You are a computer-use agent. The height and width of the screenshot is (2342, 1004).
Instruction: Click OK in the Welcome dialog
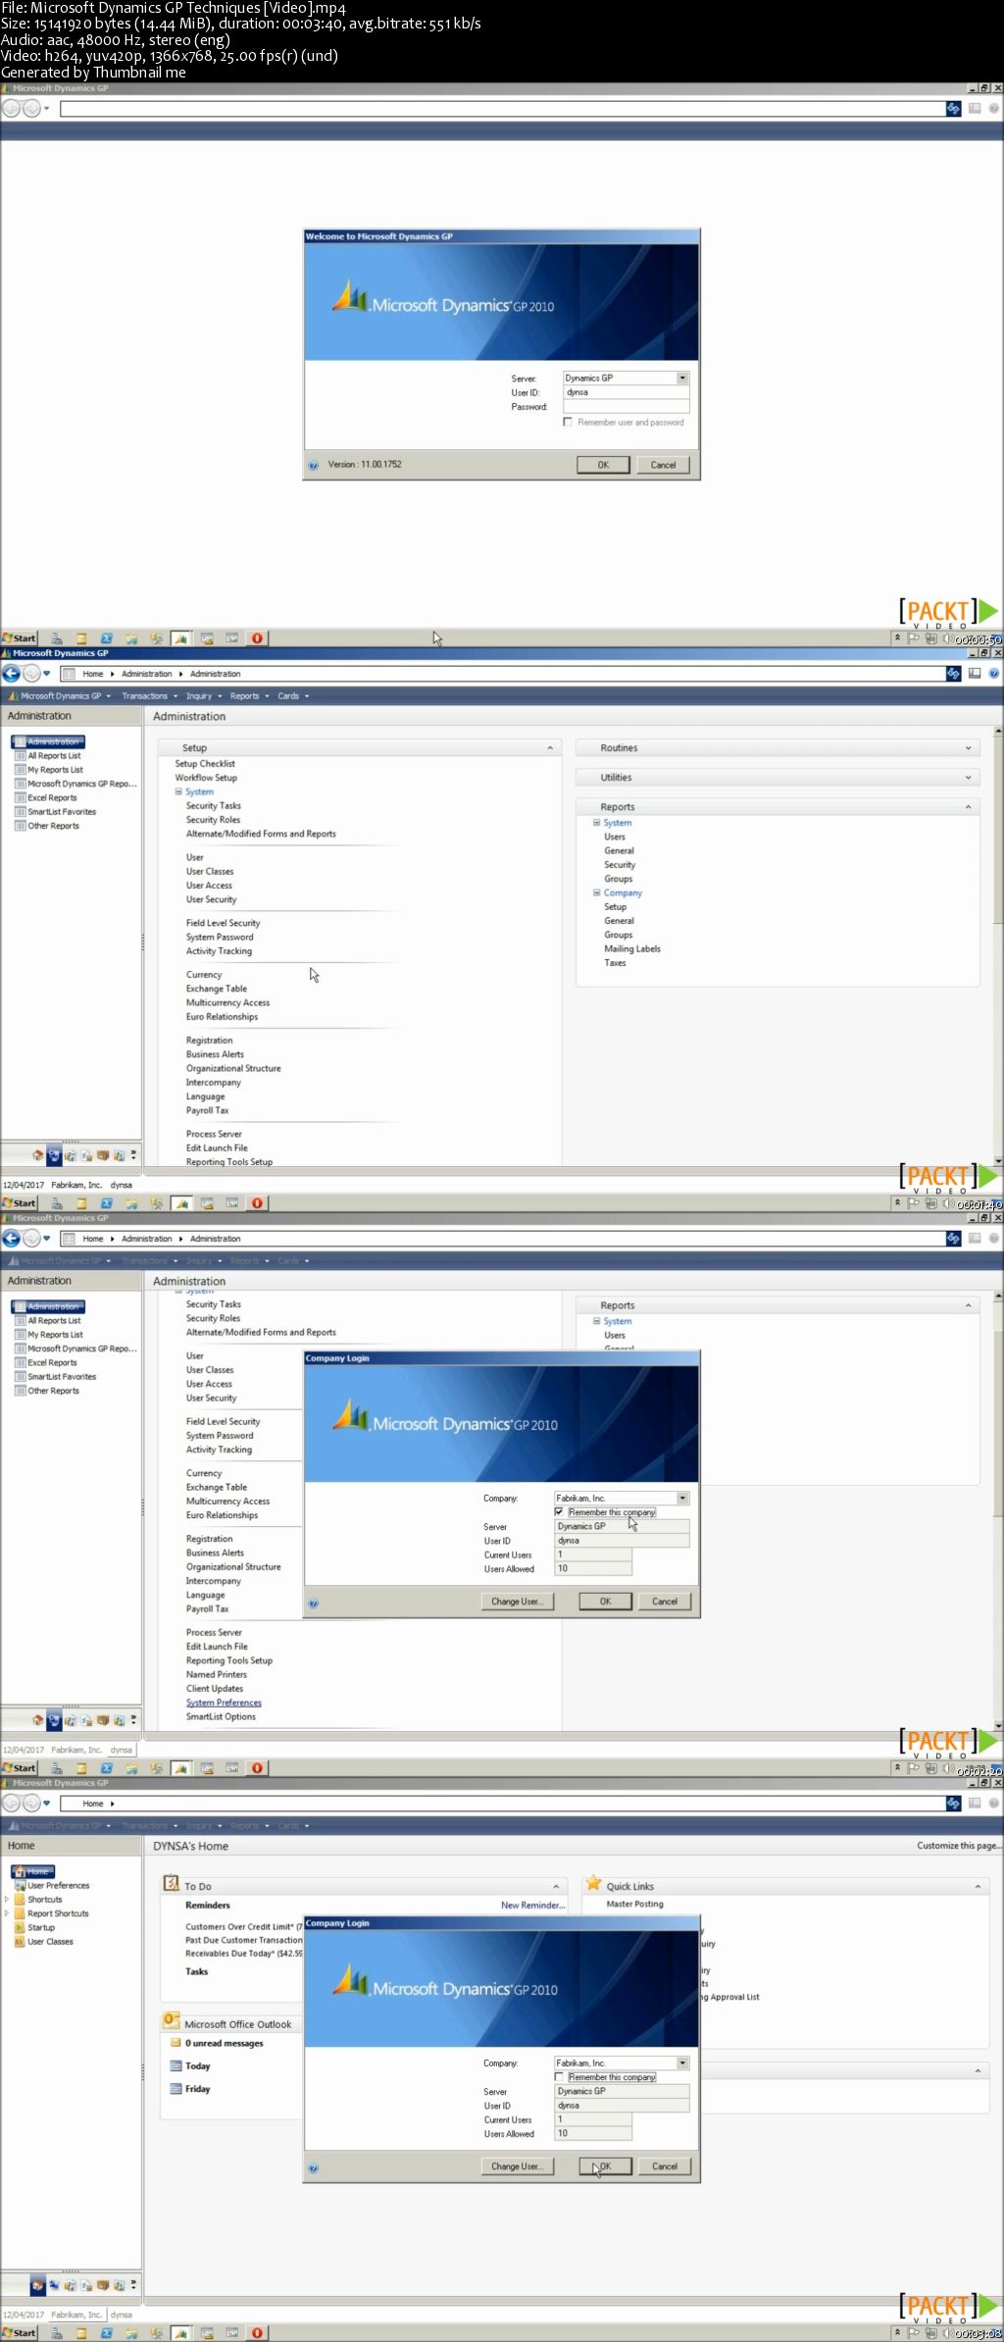click(603, 465)
